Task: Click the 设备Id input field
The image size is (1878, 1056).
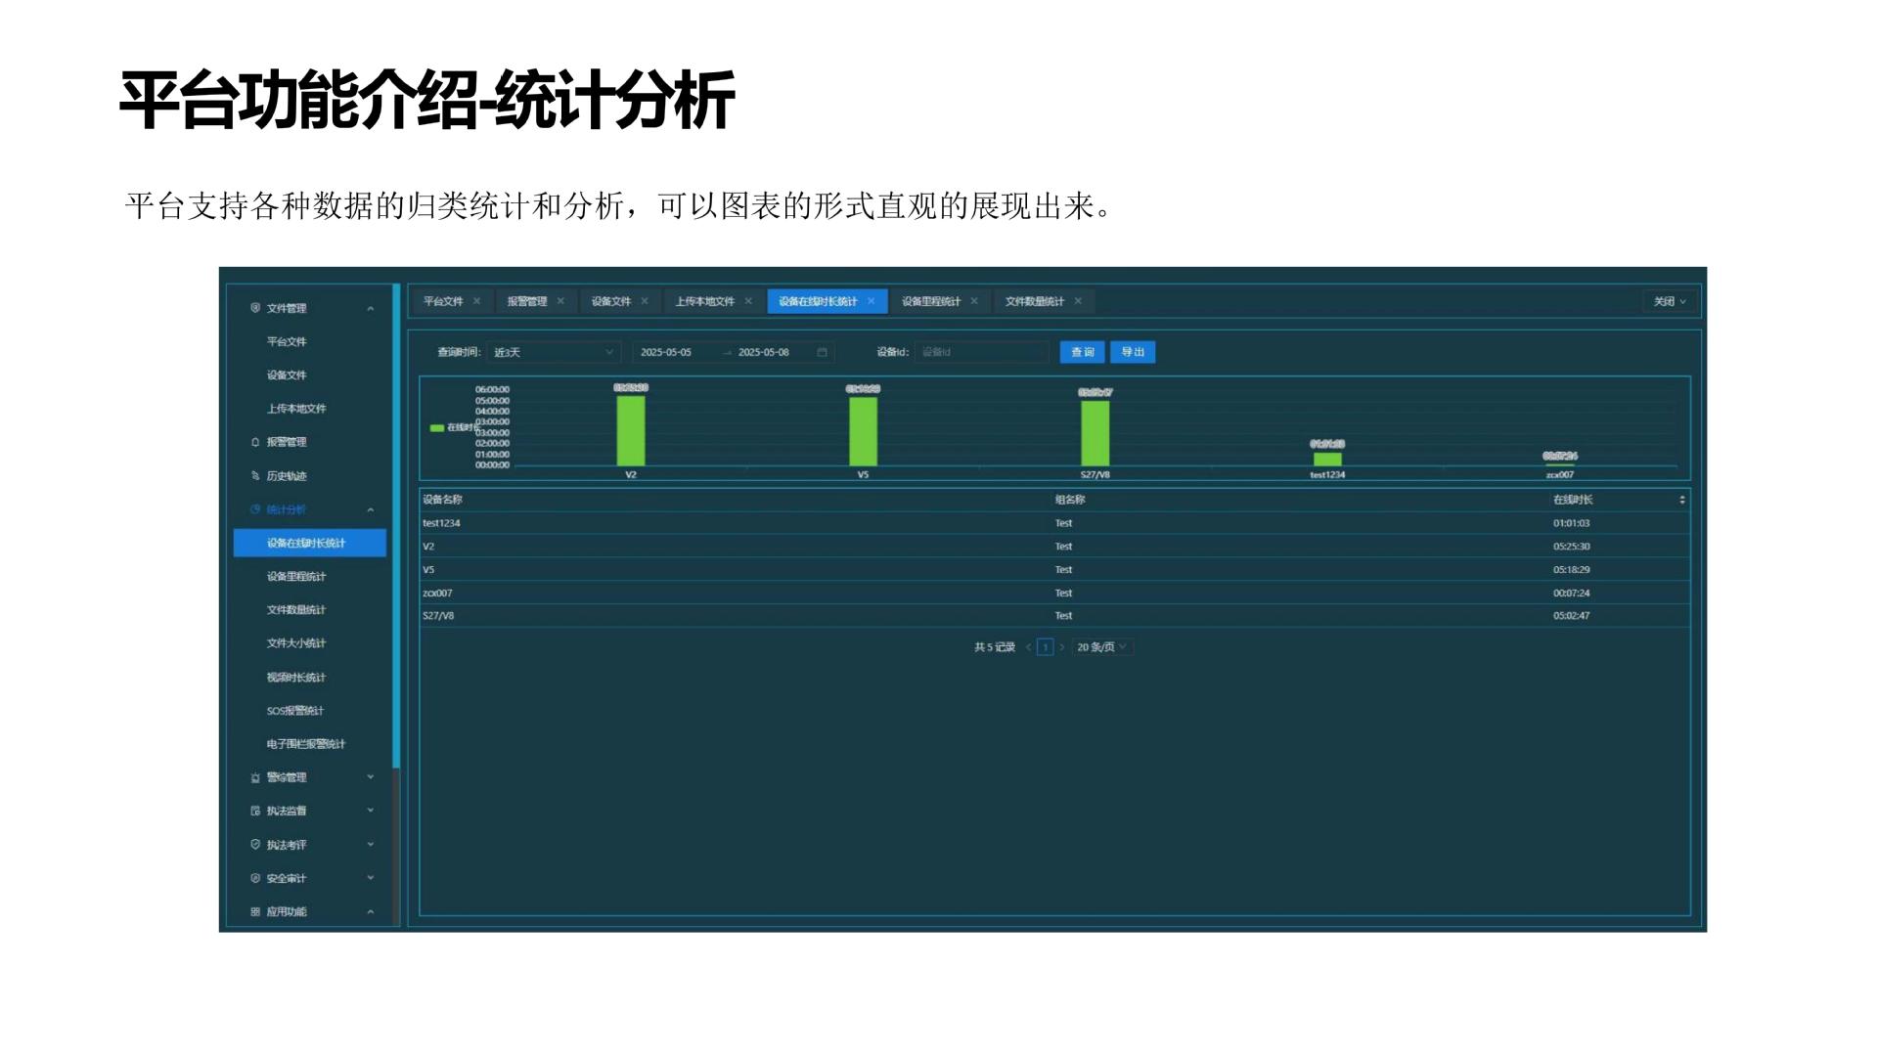Action: [x=980, y=352]
